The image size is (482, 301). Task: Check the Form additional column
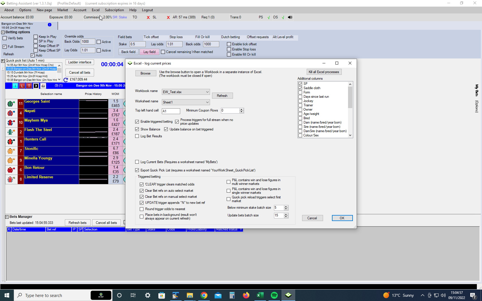pos(300,92)
